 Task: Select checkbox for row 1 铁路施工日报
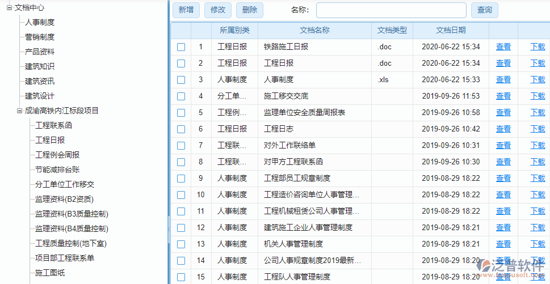[x=181, y=47]
